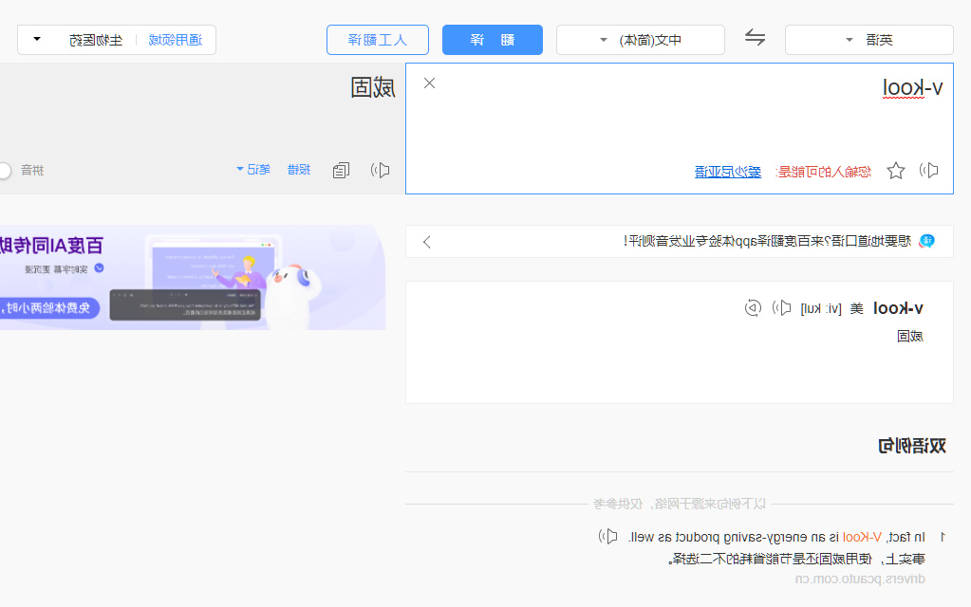Click the 人工翻译 button
The width and height of the screenshot is (971, 607).
tap(378, 40)
